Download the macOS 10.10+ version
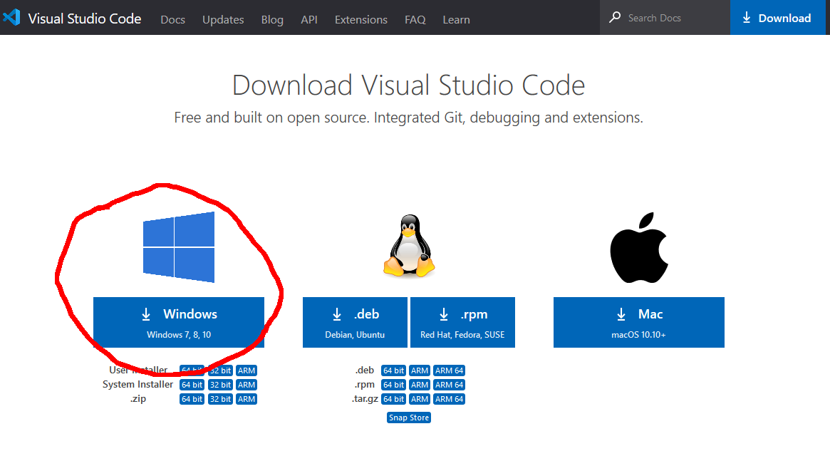Image resolution: width=830 pixels, height=451 pixels. pos(638,322)
